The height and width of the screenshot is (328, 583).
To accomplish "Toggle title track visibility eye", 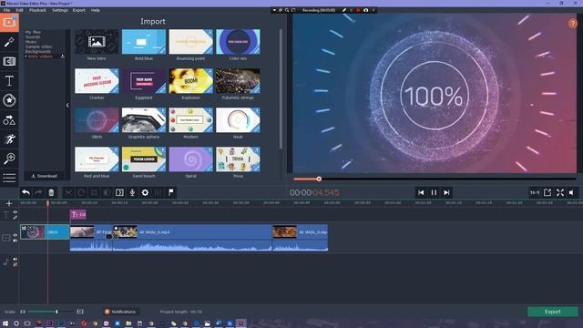I will 15,212.
